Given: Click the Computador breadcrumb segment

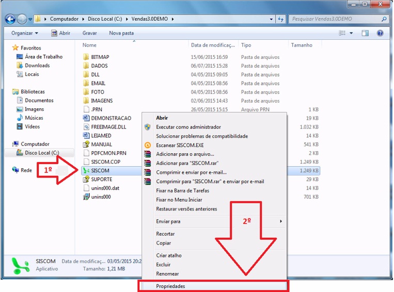Looking at the screenshot, I should (64, 19).
